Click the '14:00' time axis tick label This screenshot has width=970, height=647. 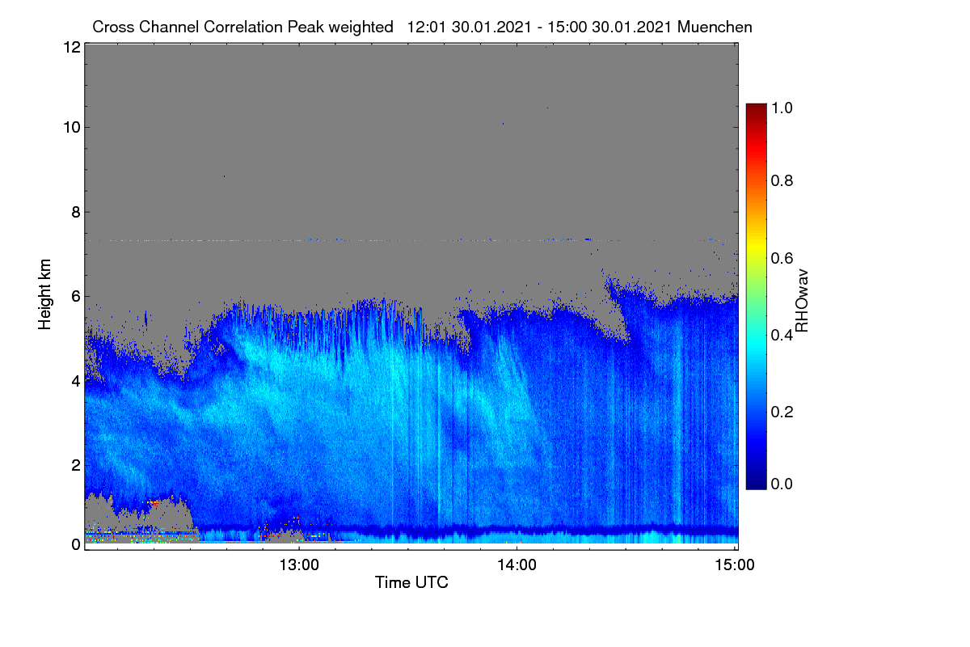(x=517, y=565)
